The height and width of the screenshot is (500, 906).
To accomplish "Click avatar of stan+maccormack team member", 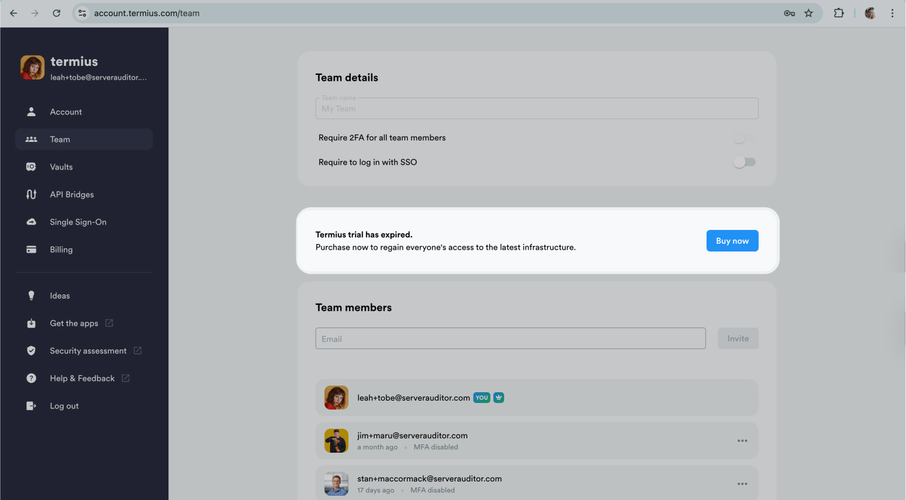I will click(337, 484).
